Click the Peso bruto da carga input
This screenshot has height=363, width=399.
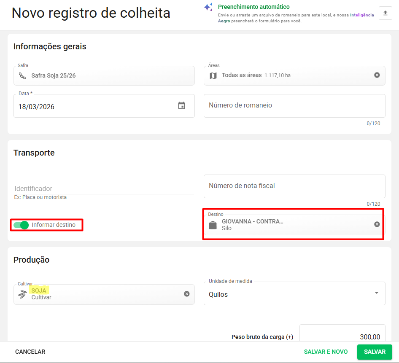click(x=342, y=337)
